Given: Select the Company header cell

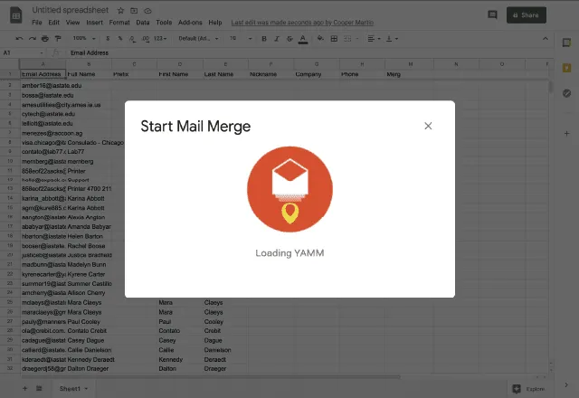Looking at the screenshot, I should click(x=317, y=74).
